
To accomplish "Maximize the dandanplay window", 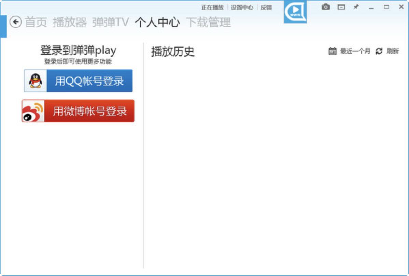I will pyautogui.click(x=386, y=7).
